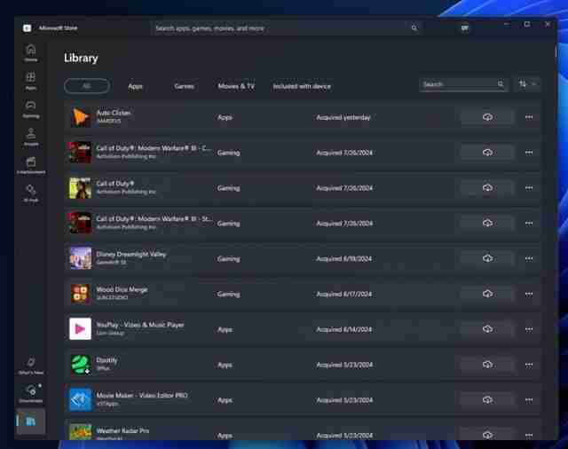Screen dimensions: 568x449
Task: Open the AI Hub sidebar icon
Action: tap(31, 193)
